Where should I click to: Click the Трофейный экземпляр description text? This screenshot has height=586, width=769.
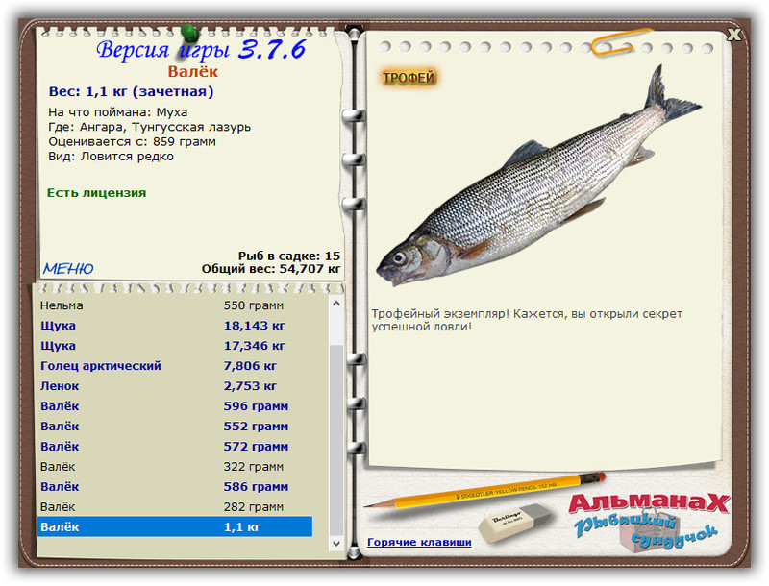click(527, 320)
